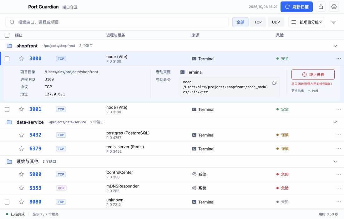Star port 3000 as favorite

21,59
